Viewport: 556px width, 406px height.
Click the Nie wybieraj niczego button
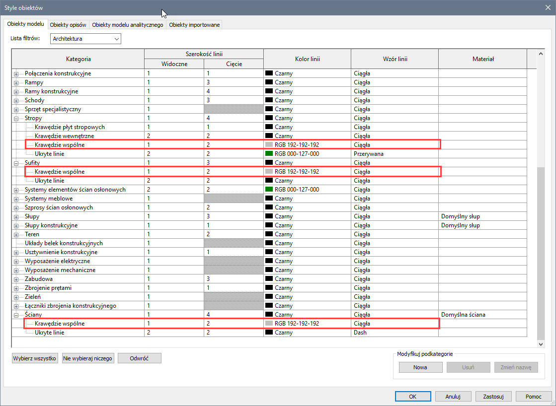pyautogui.click(x=88, y=358)
